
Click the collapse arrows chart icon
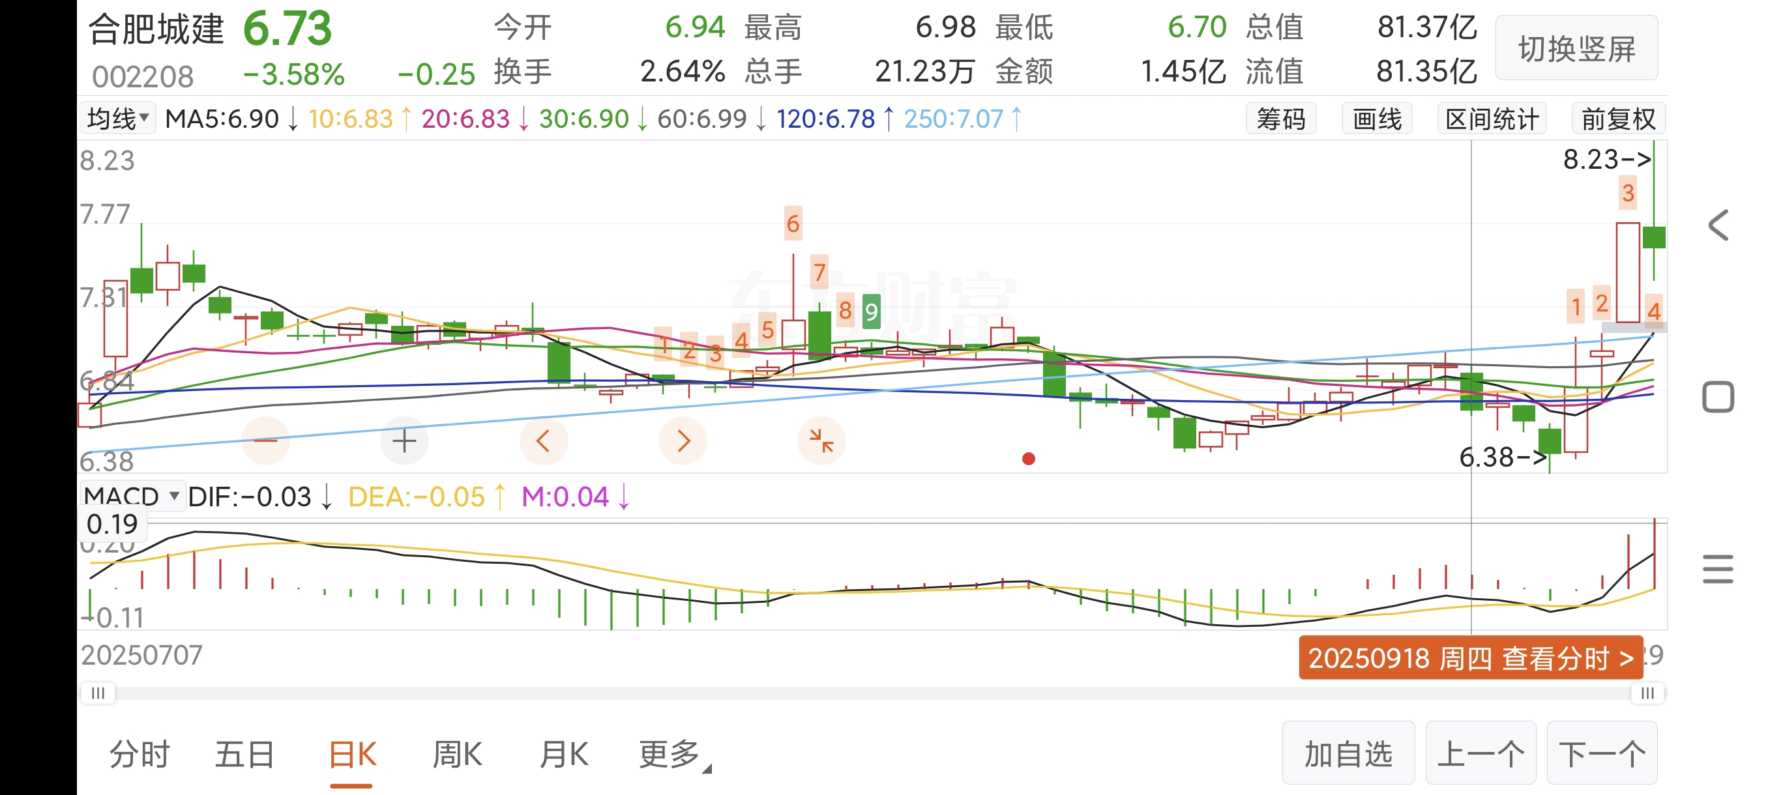click(821, 441)
